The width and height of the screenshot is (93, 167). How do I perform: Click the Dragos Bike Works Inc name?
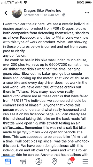pos(42,10)
